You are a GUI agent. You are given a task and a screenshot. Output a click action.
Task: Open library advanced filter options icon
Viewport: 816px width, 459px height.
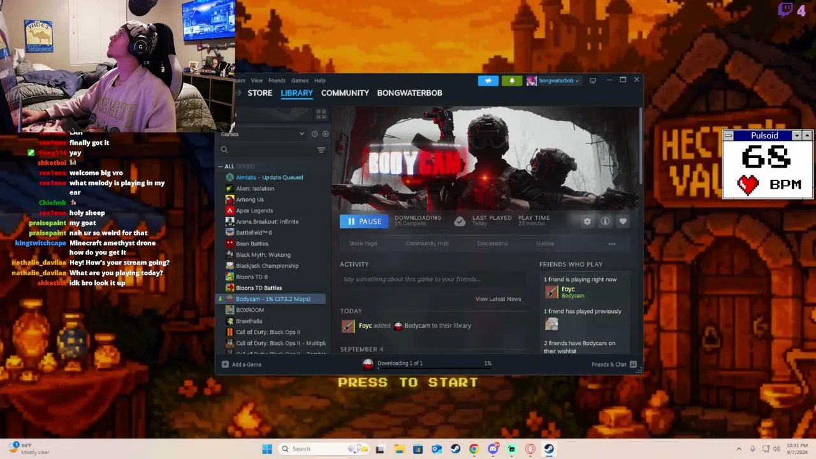pos(321,150)
